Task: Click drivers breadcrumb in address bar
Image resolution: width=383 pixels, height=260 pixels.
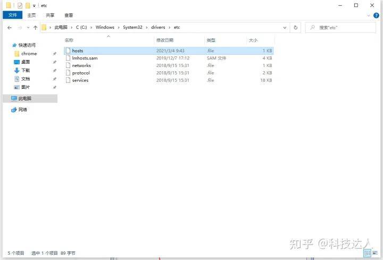Action: pyautogui.click(x=158, y=27)
